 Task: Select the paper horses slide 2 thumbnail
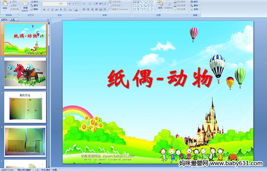coord(25,73)
